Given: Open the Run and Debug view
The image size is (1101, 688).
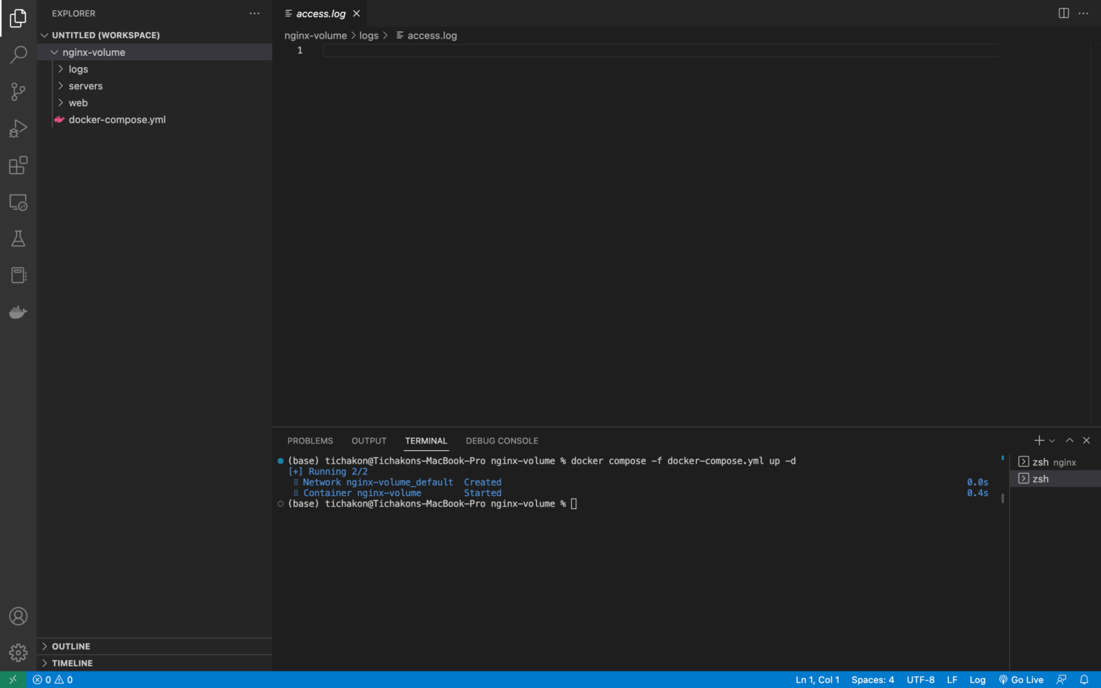Looking at the screenshot, I should [x=18, y=128].
